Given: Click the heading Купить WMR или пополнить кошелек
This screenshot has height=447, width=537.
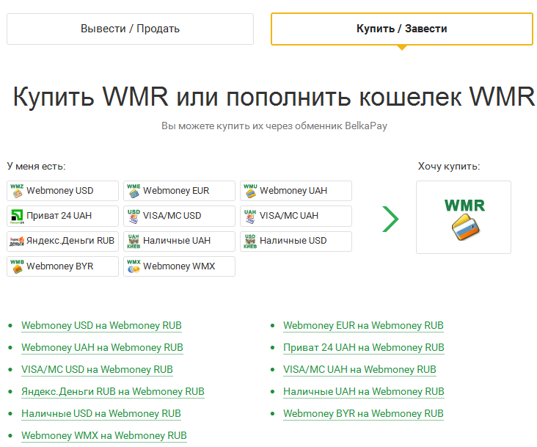Looking at the screenshot, I should (x=274, y=97).
